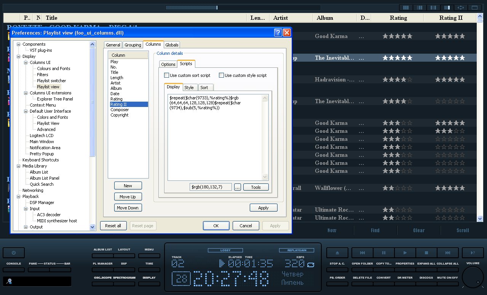487x295 pixels.
Task: Click the Tools button
Action: [255, 187]
